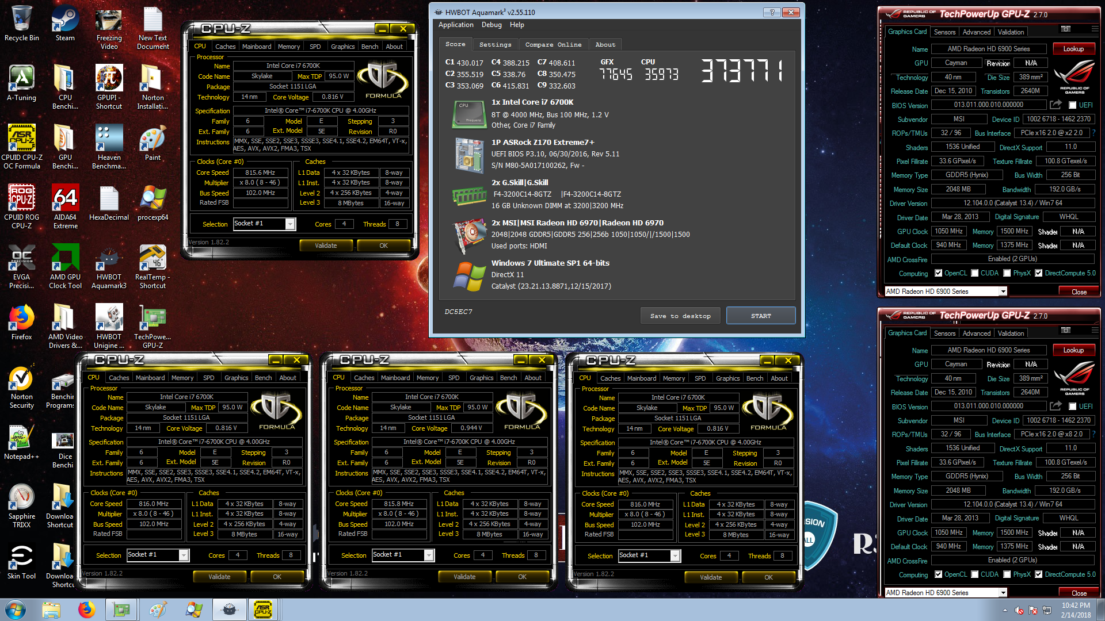The width and height of the screenshot is (1105, 621).
Task: Launch the Steam desktop shortcut
Action: [65, 24]
